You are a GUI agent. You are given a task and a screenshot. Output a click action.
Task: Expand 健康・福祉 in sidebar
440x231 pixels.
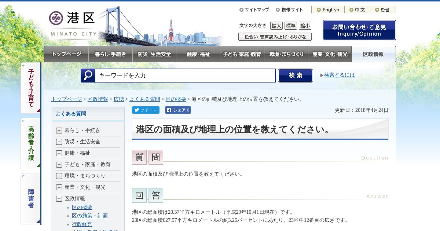click(59, 153)
